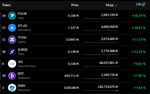Sort by the 24h descending sort icon
This screenshot has height=94, width=150.
pyautogui.click(x=144, y=4)
